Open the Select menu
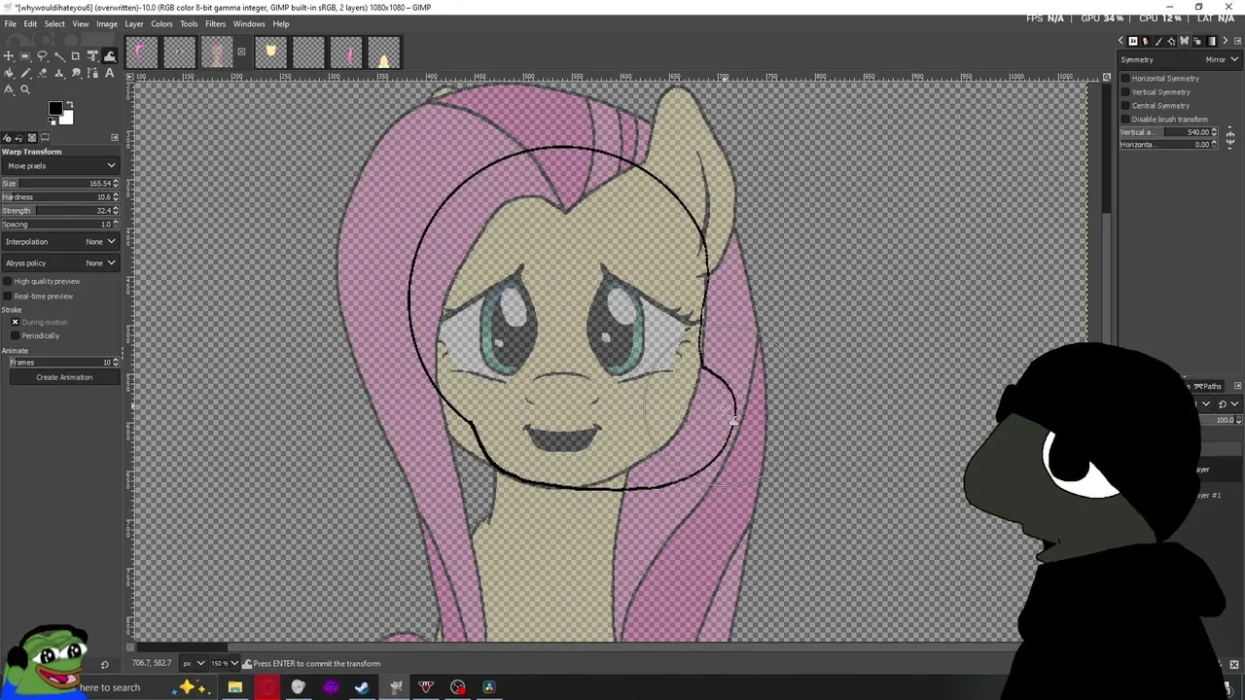This screenshot has height=700, width=1245. [x=54, y=23]
